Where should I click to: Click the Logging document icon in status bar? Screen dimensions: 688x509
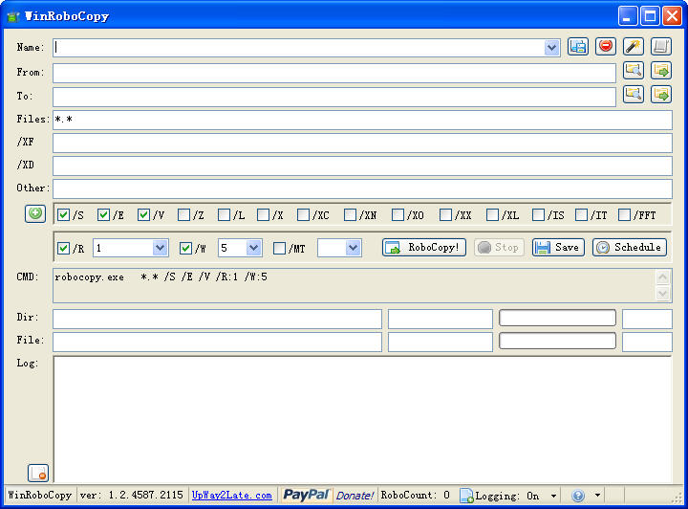pos(466,496)
